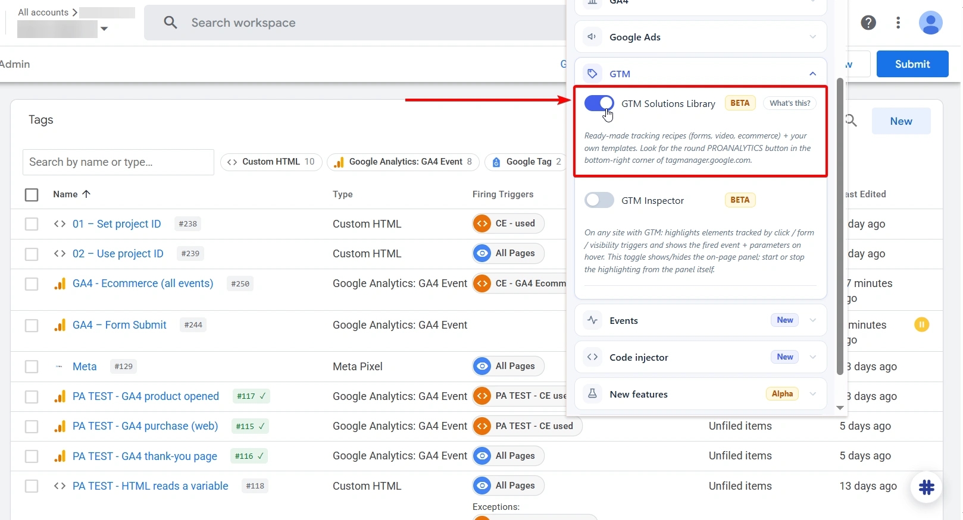Click the paused status icon on Form Submit row
The width and height of the screenshot is (963, 520).
click(921, 324)
